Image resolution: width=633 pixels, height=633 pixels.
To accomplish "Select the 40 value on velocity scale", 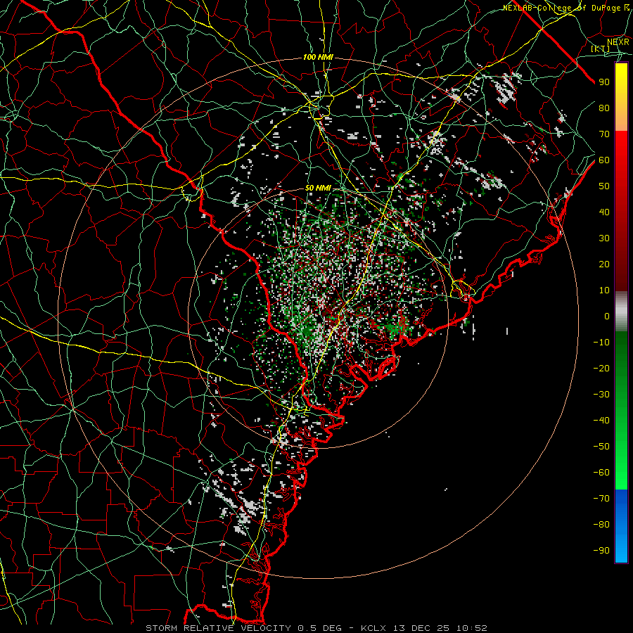I will pos(604,212).
